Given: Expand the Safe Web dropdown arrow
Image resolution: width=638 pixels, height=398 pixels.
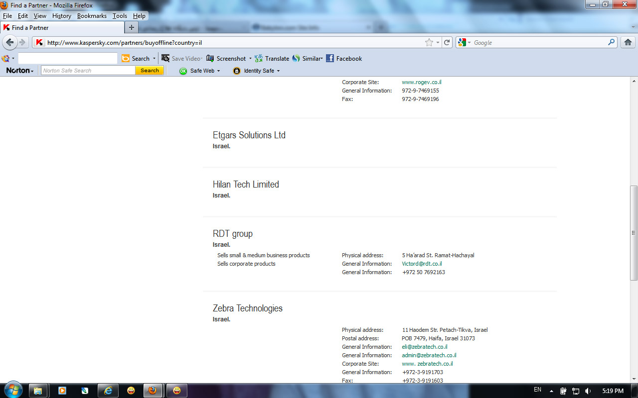Looking at the screenshot, I should pos(218,71).
